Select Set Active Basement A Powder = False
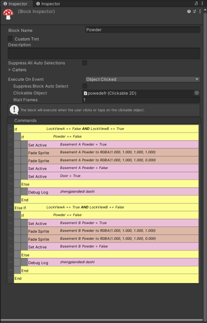This screenshot has height=323, width=207. point(113,168)
